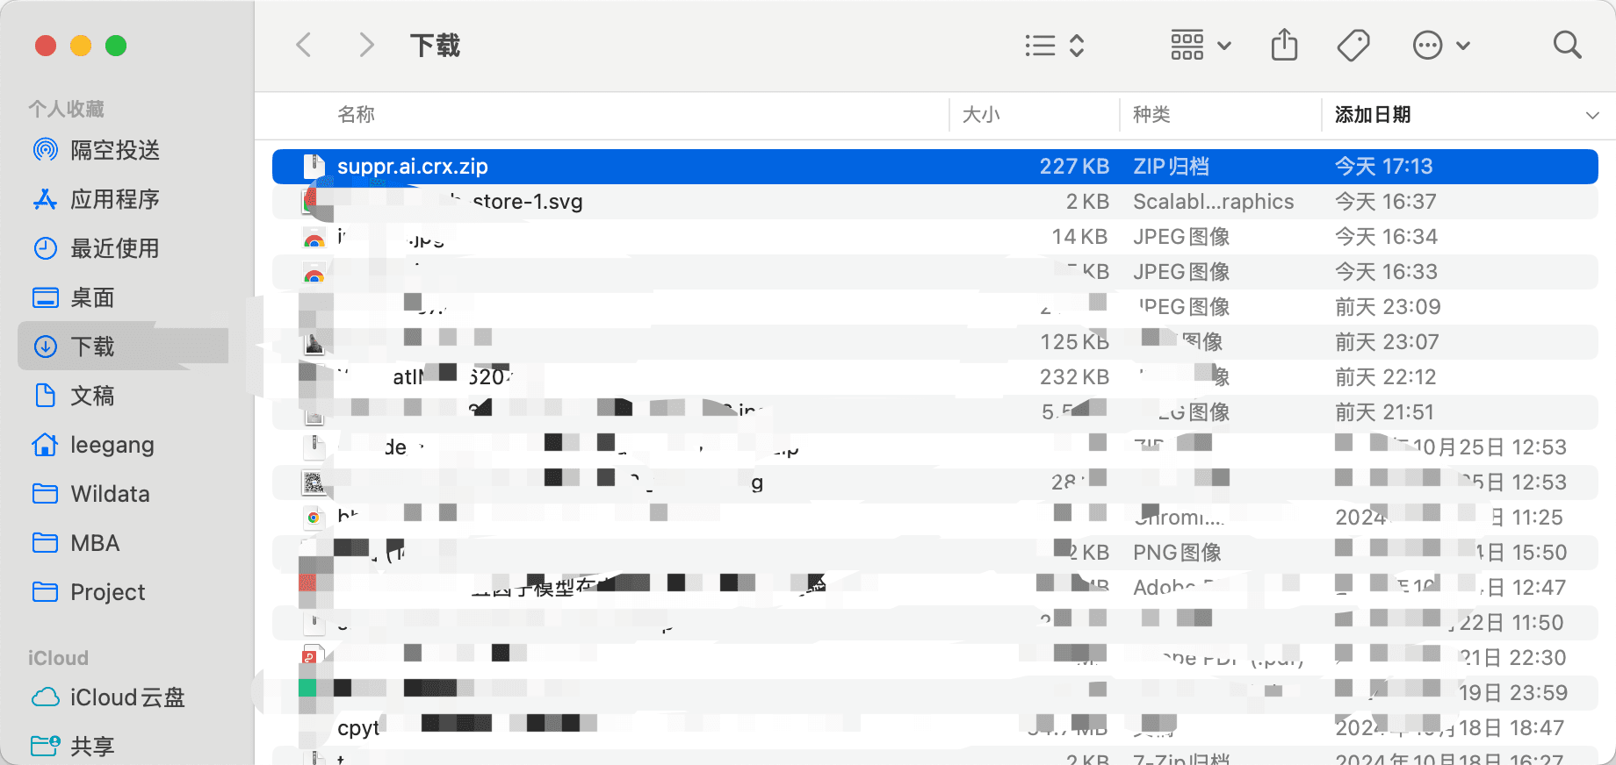This screenshot has height=765, width=1616.
Task: Open 隔空投送 (AirDrop) in sidebar
Action: (x=114, y=150)
